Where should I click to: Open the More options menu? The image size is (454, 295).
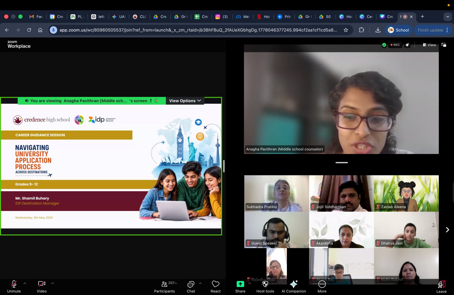click(322, 286)
